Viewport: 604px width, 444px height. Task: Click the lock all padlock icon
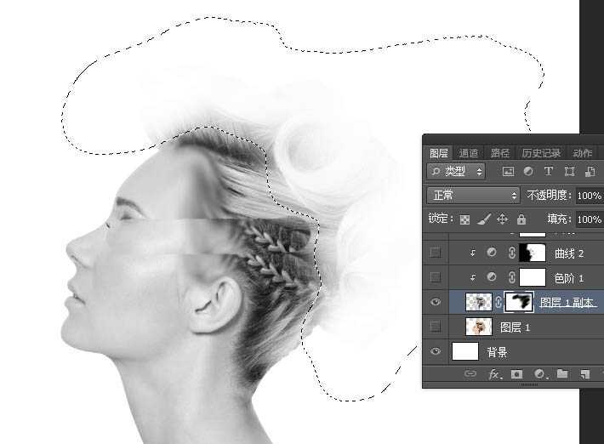[521, 219]
